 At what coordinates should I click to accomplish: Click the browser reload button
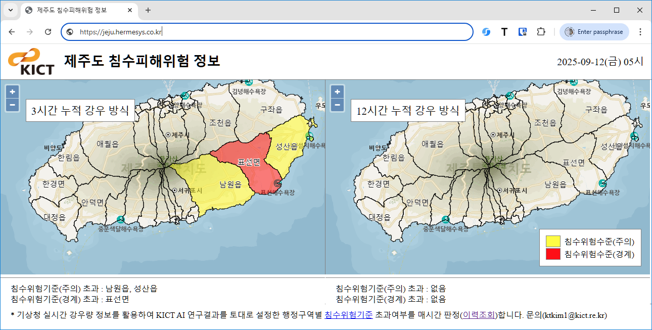tap(48, 32)
